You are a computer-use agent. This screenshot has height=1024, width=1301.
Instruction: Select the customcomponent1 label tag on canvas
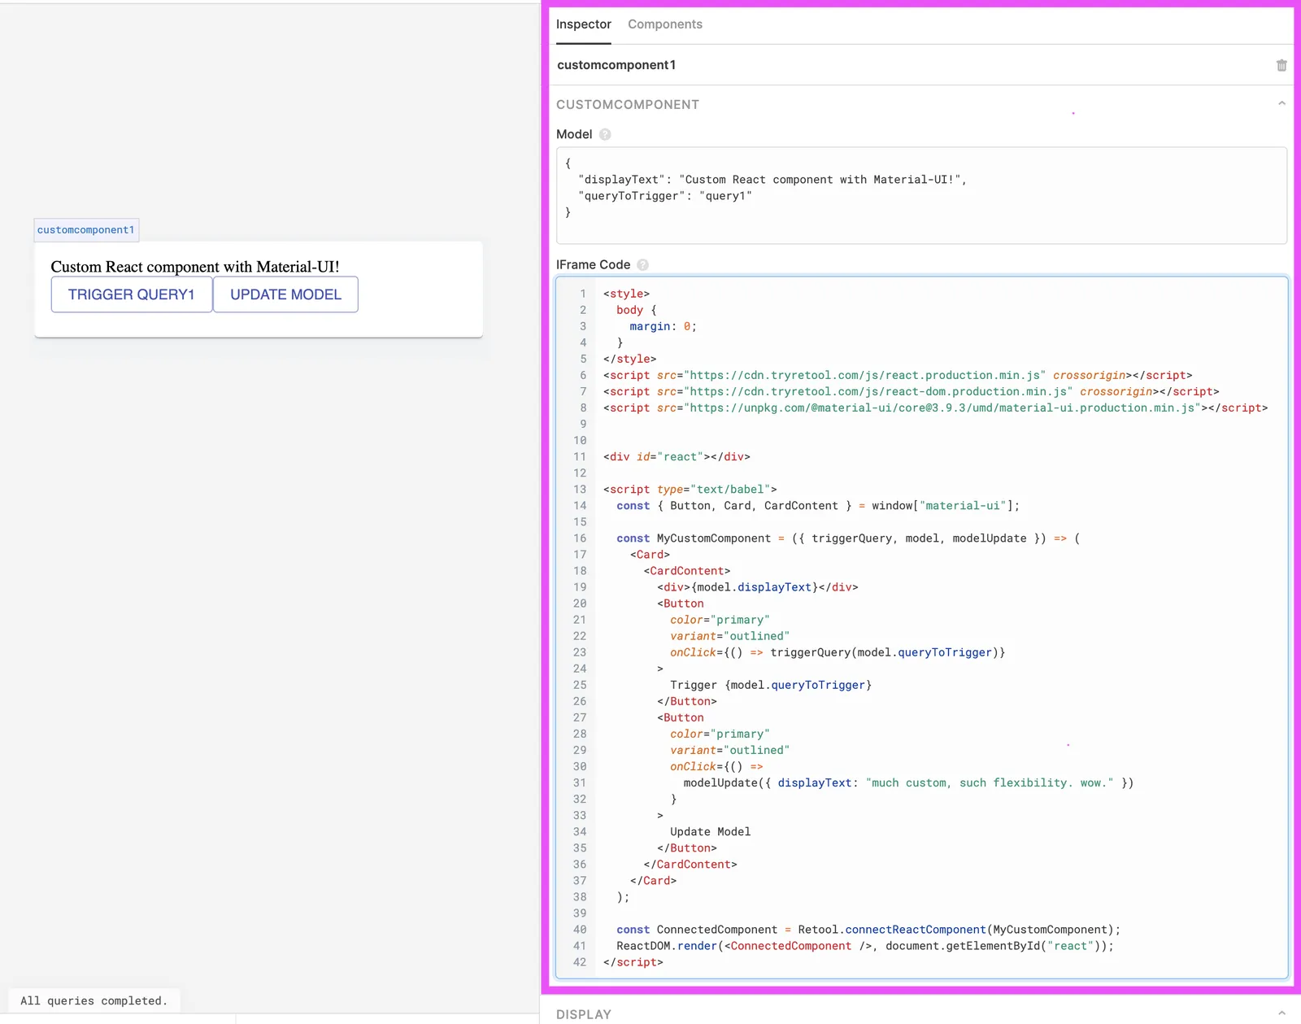click(86, 230)
